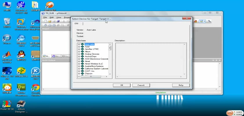The height and width of the screenshot is (116, 244).
Task: Open iTunes desktop shortcut
Action: tap(7, 39)
